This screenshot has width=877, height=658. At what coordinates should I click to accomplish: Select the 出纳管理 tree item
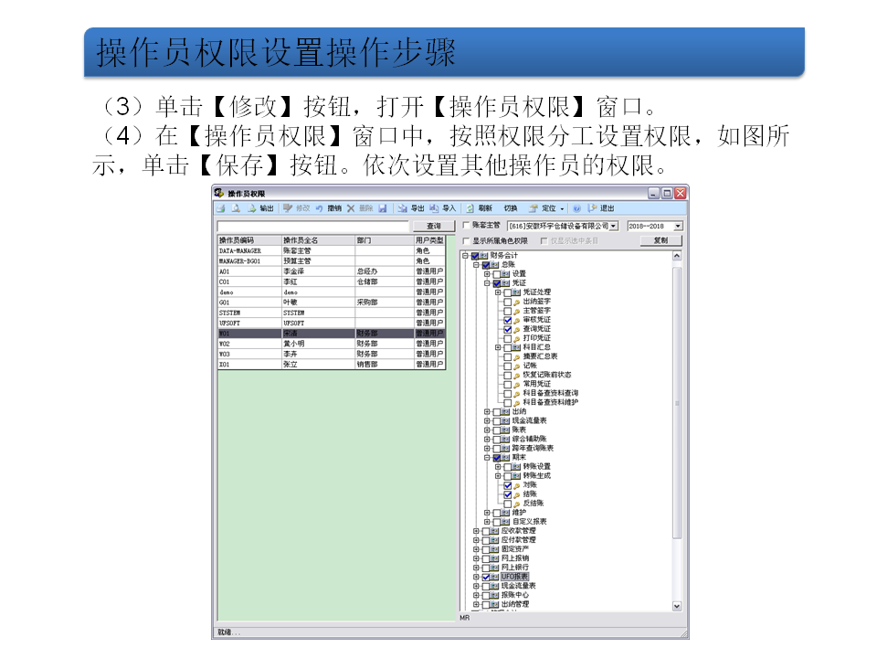tap(515, 605)
